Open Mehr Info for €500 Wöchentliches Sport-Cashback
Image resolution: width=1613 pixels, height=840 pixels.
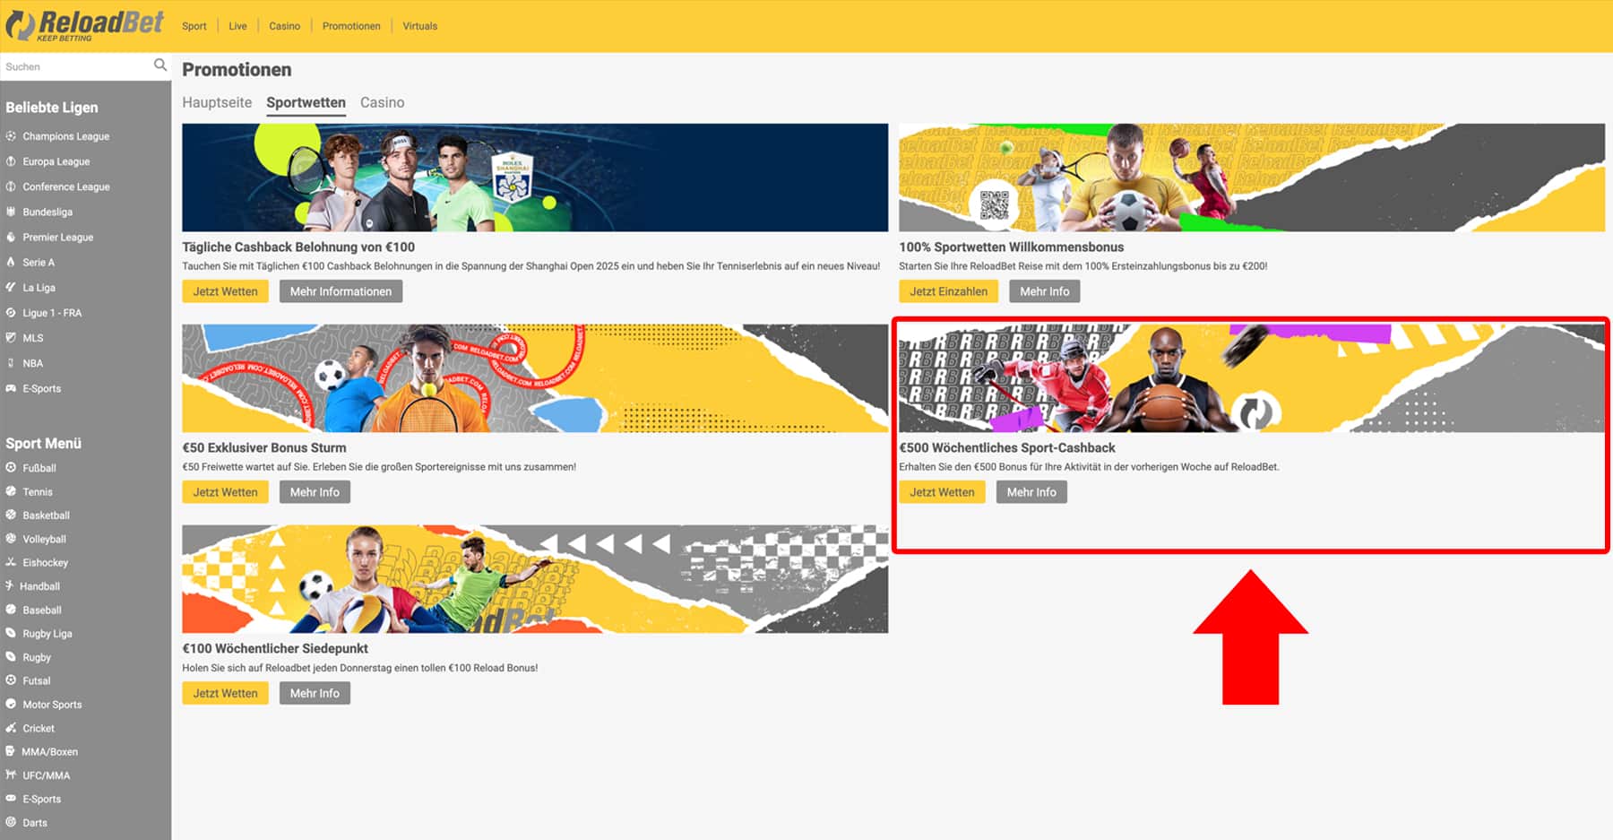click(1031, 491)
